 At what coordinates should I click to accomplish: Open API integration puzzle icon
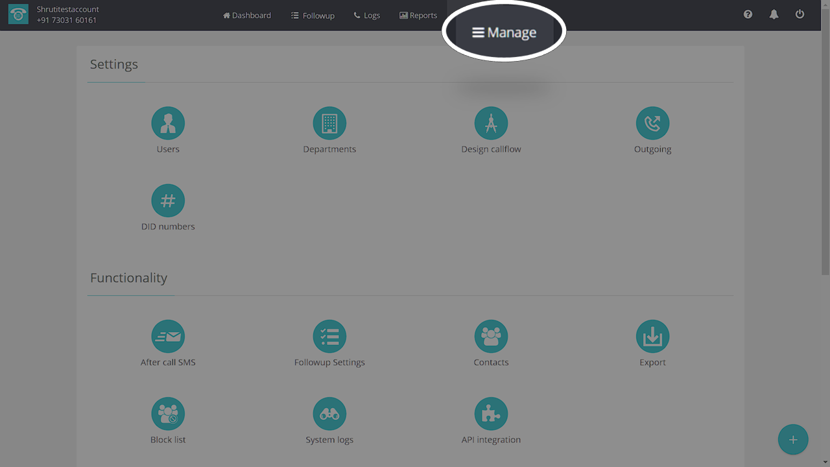point(491,414)
